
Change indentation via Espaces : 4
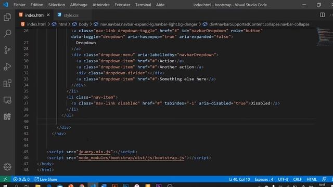pyautogui.click(x=264, y=179)
